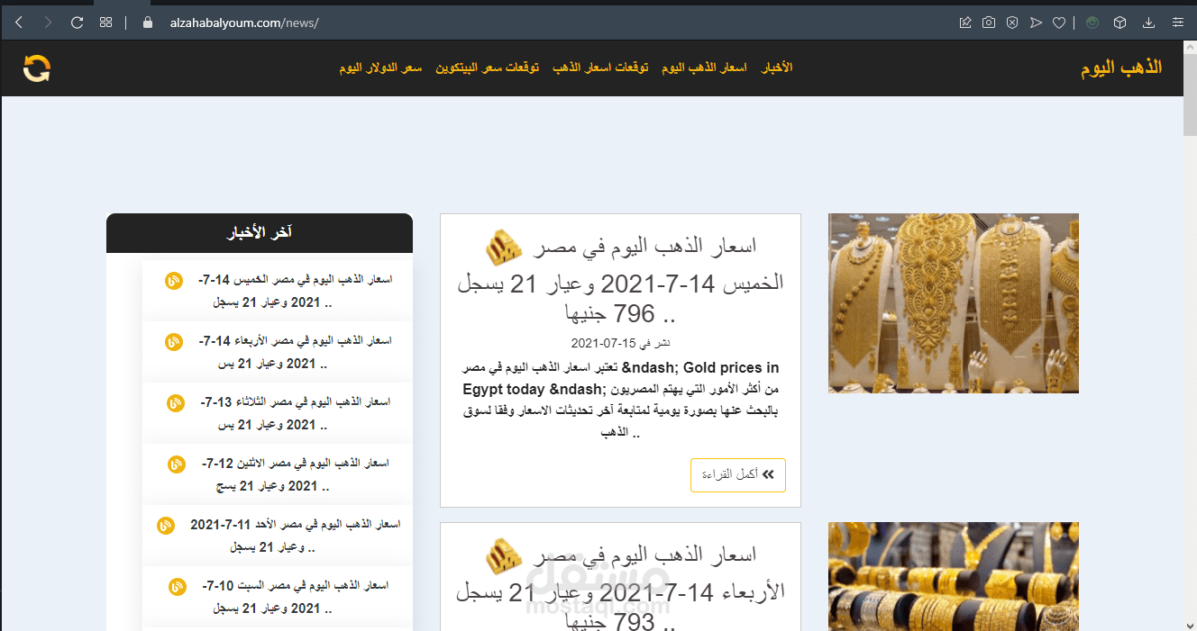This screenshot has width=1197, height=631.
Task: Click the padlock site security icon
Action: pos(149,23)
